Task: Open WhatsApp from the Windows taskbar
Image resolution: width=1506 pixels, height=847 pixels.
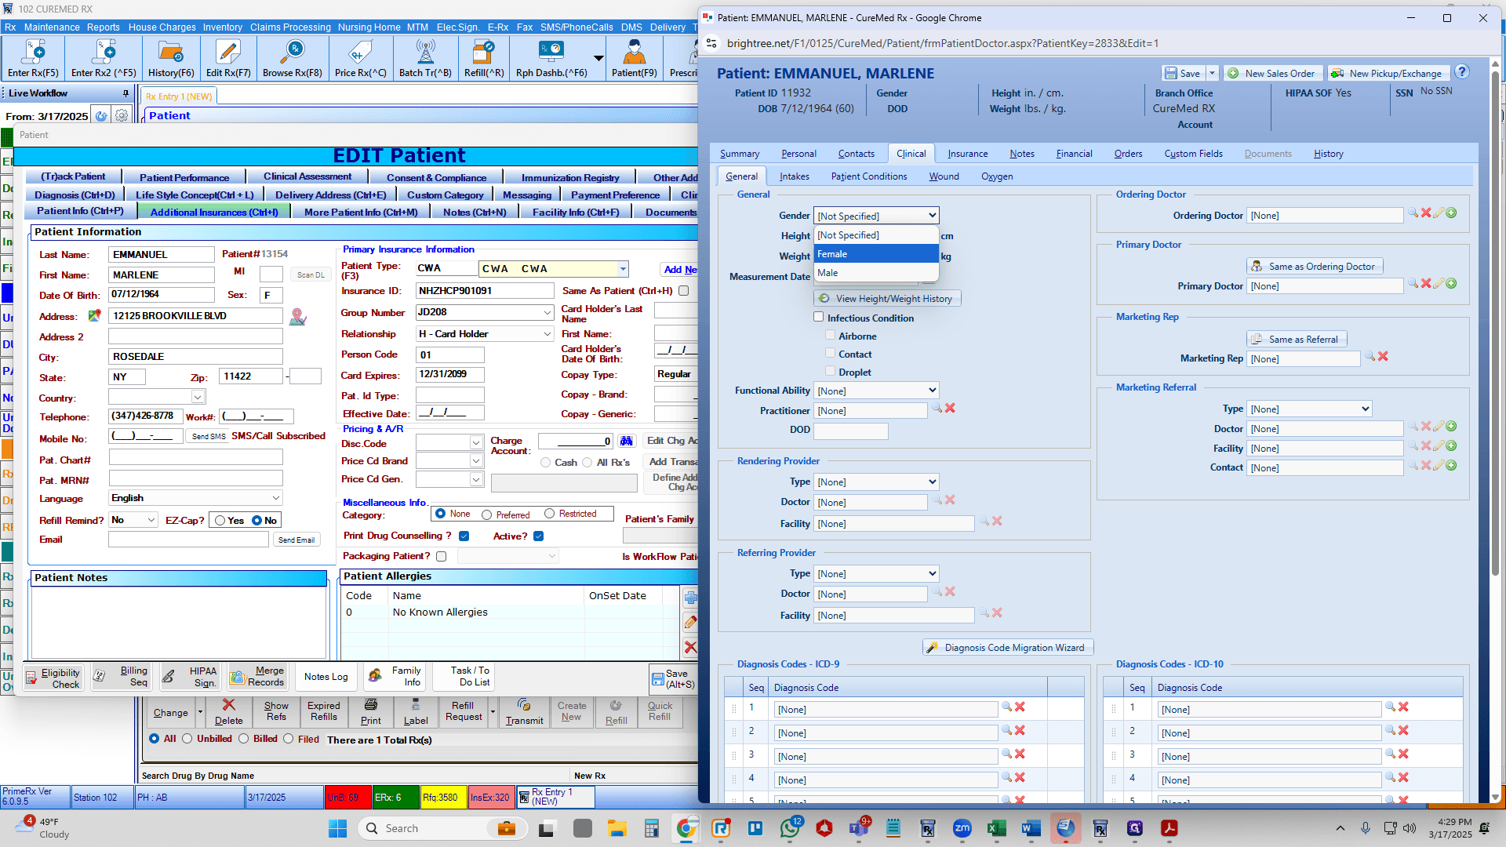Action: coord(790,828)
